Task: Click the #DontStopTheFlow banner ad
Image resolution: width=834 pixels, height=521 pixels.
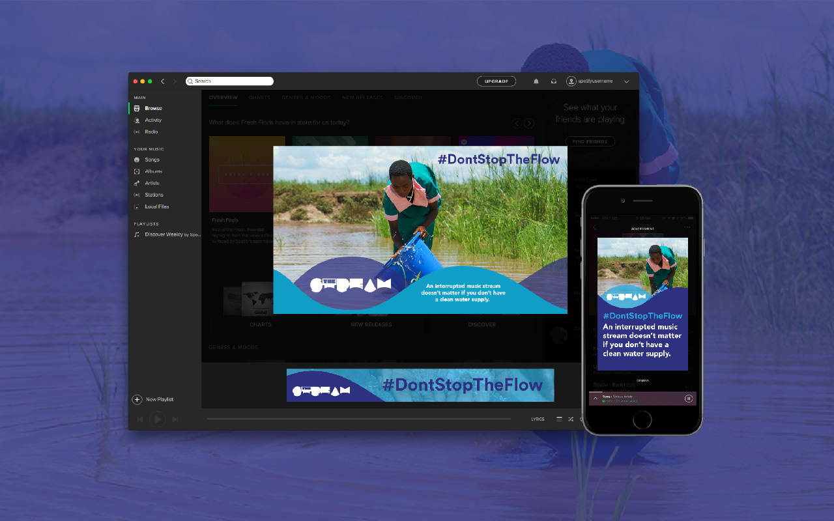Action: pos(420,385)
